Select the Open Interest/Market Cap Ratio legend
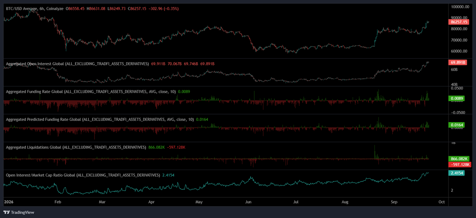 click(83, 175)
